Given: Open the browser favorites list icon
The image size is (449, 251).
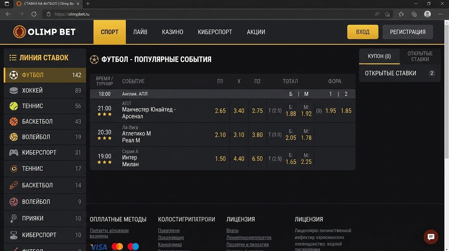Looking at the screenshot, I should coord(401,14).
